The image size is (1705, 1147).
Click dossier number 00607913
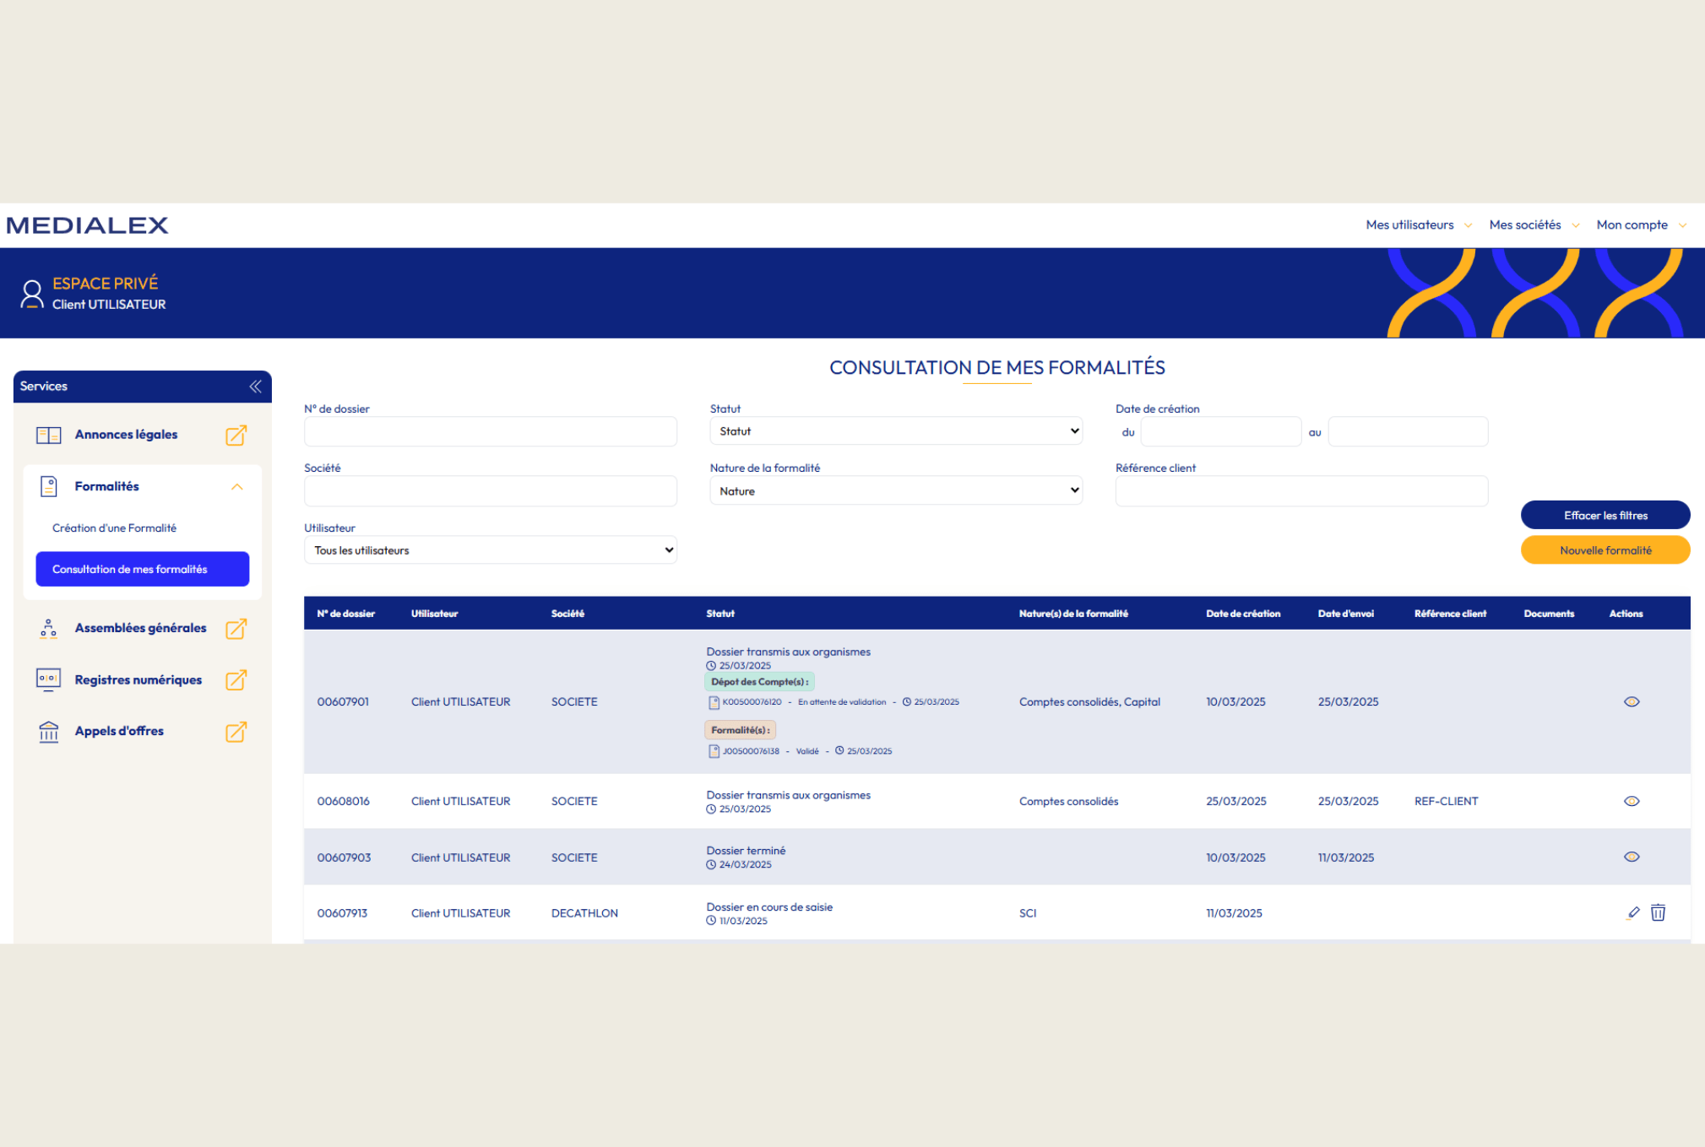(x=342, y=912)
